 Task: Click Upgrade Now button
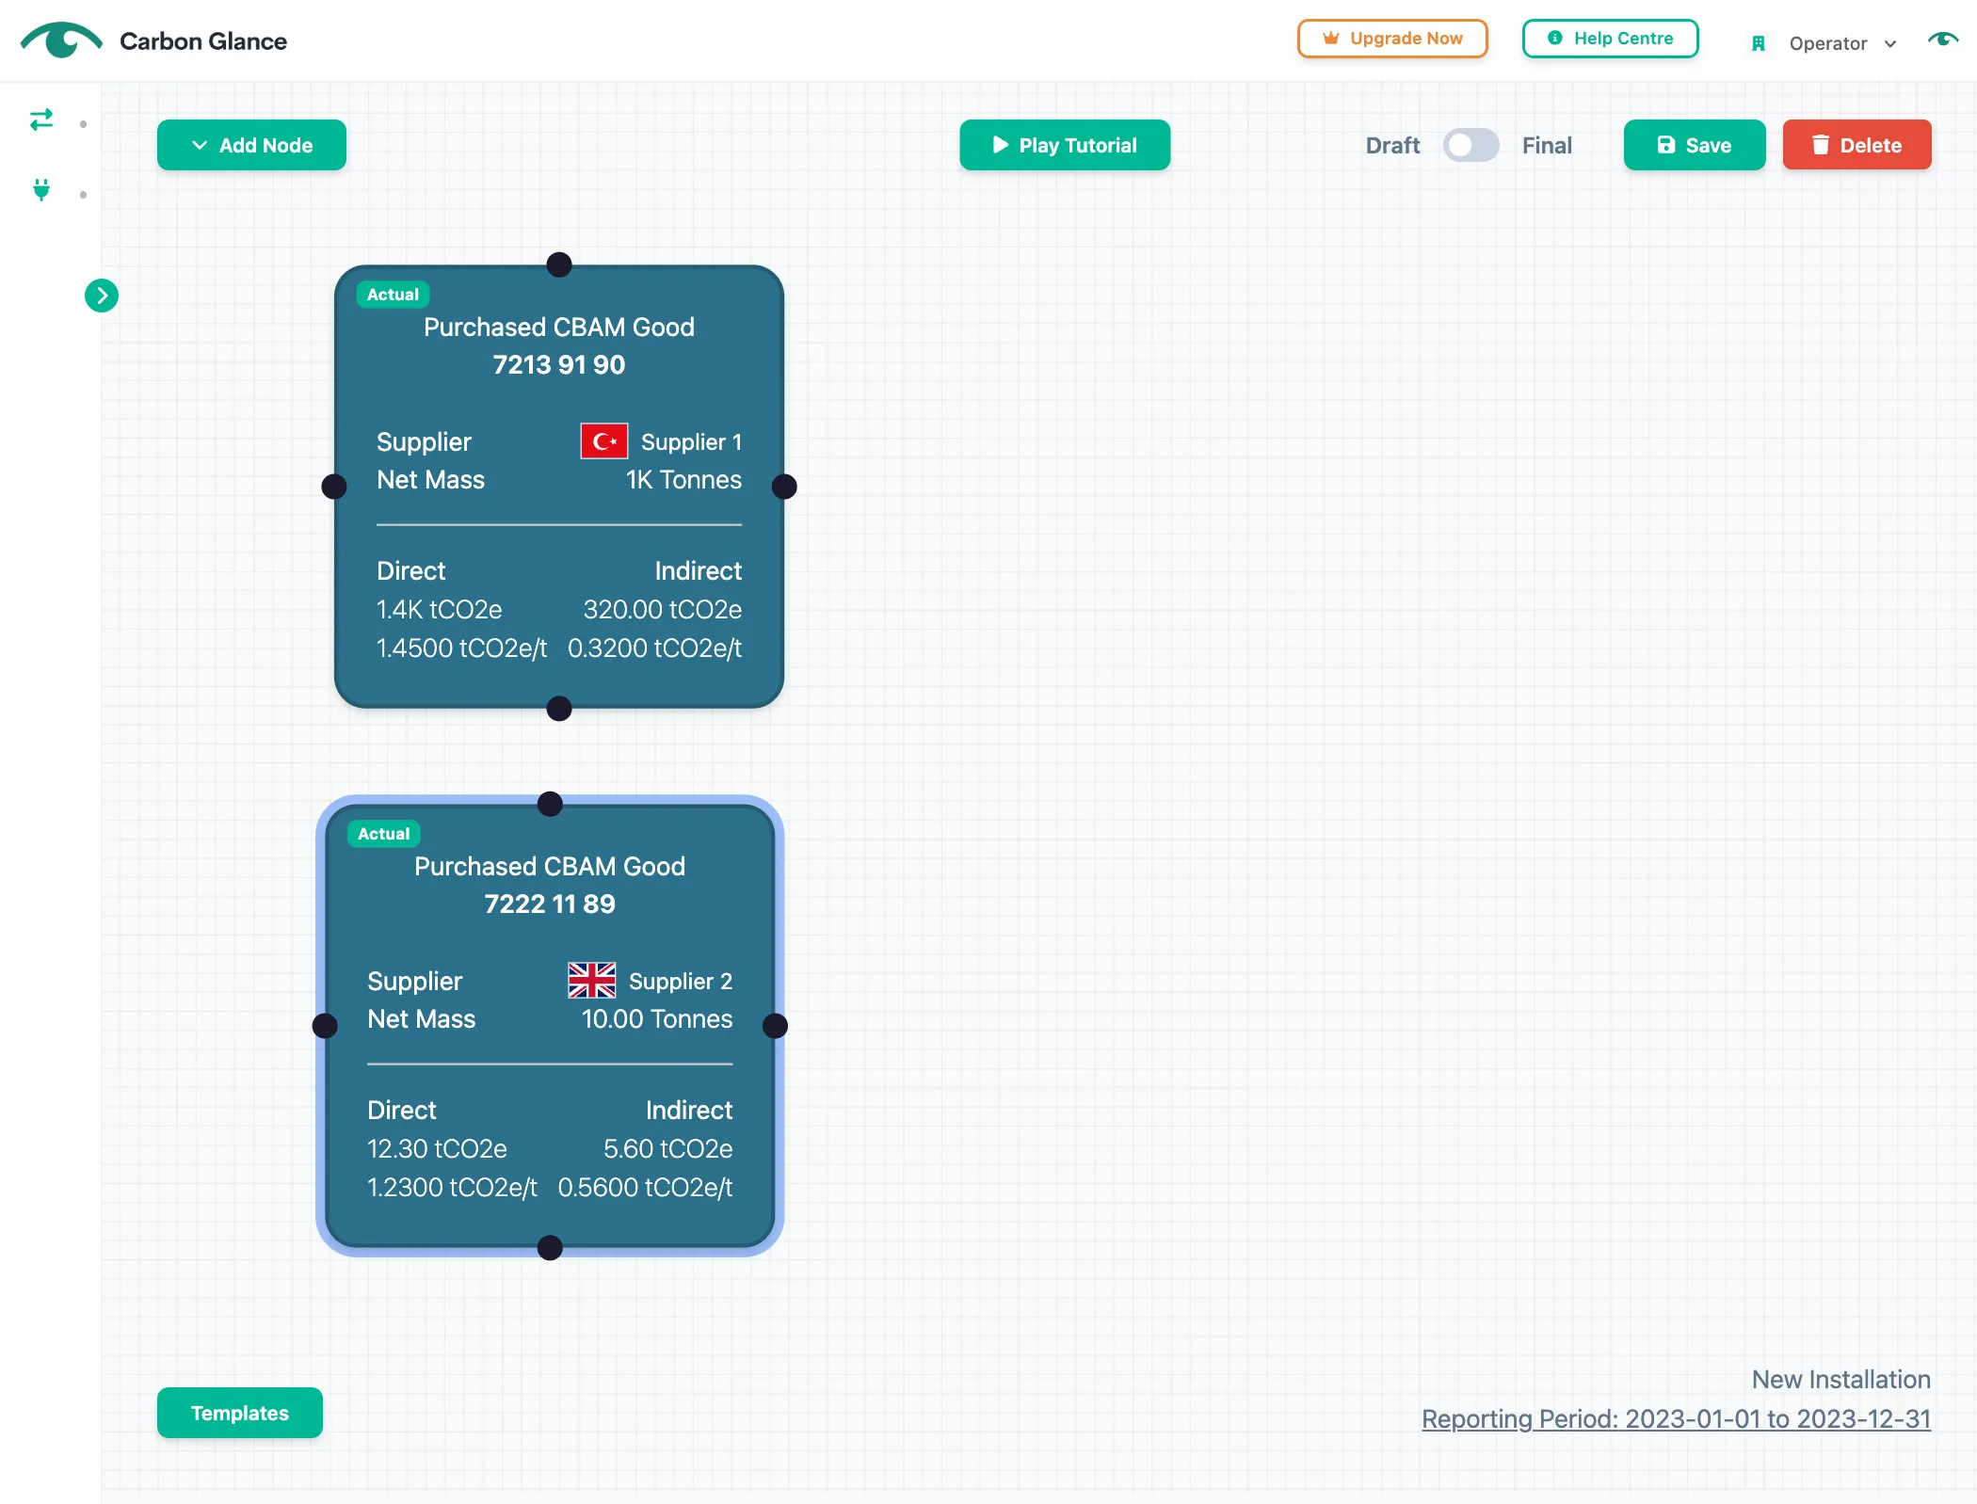(x=1392, y=39)
